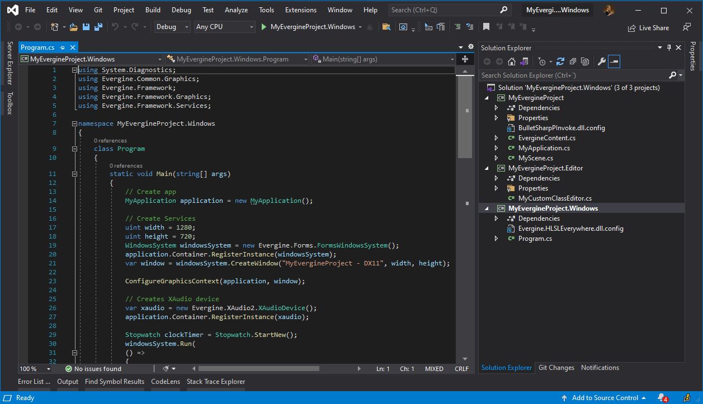Click the Find in Files toolbar icon
This screenshot has width=703, height=404.
pyautogui.click(x=386, y=27)
